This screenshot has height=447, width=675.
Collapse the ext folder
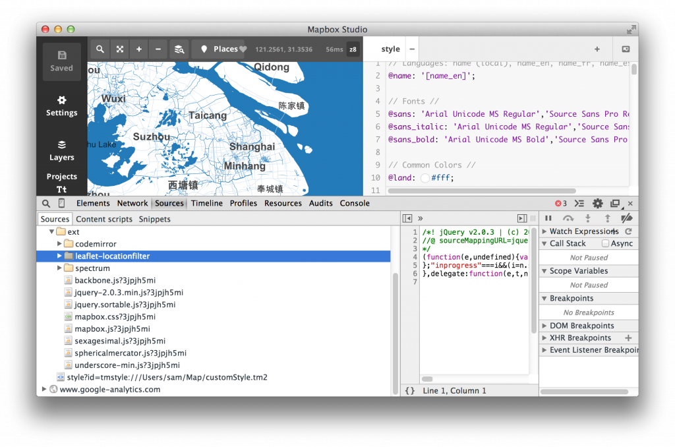point(51,231)
